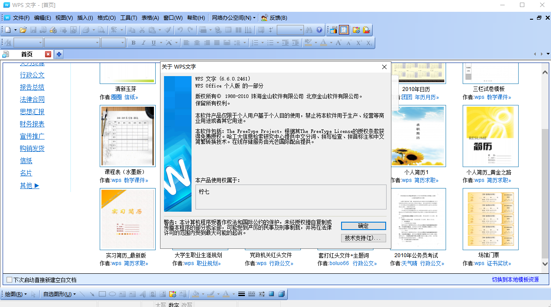This screenshot has width=551, height=307.
Task: Open the 插入(I) menu
Action: click(x=85, y=18)
